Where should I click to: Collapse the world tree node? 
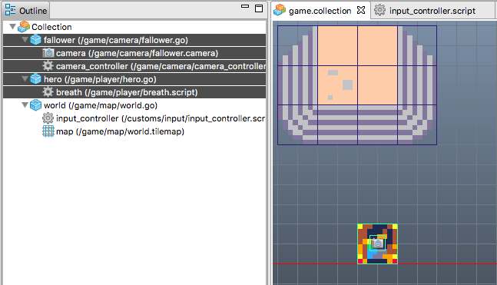coord(25,105)
